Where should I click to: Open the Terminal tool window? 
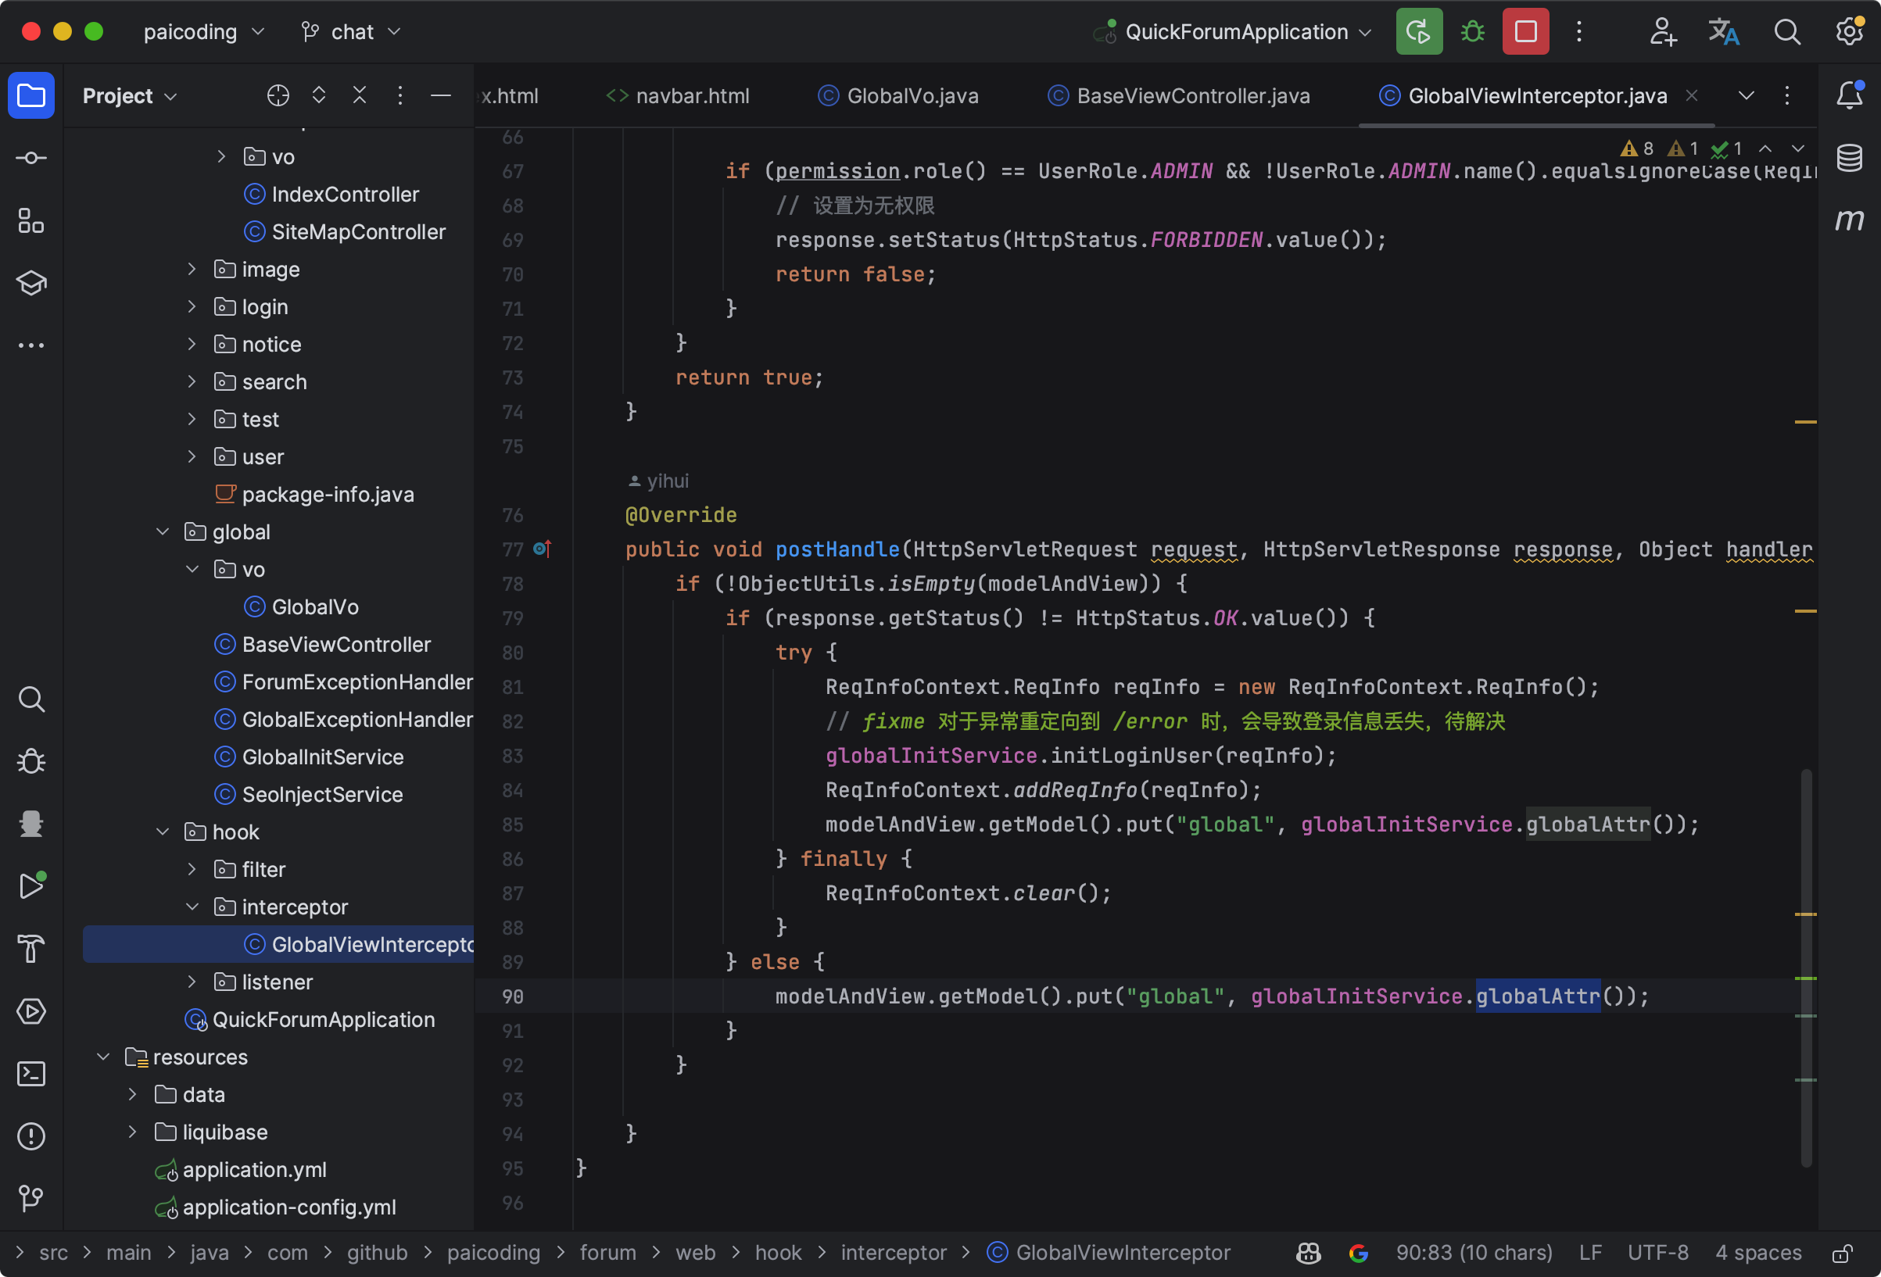coord(30,1074)
